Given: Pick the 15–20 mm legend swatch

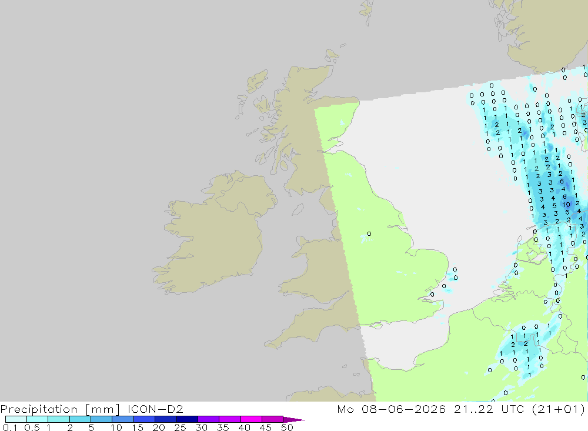Looking at the screenshot, I should point(145,419).
